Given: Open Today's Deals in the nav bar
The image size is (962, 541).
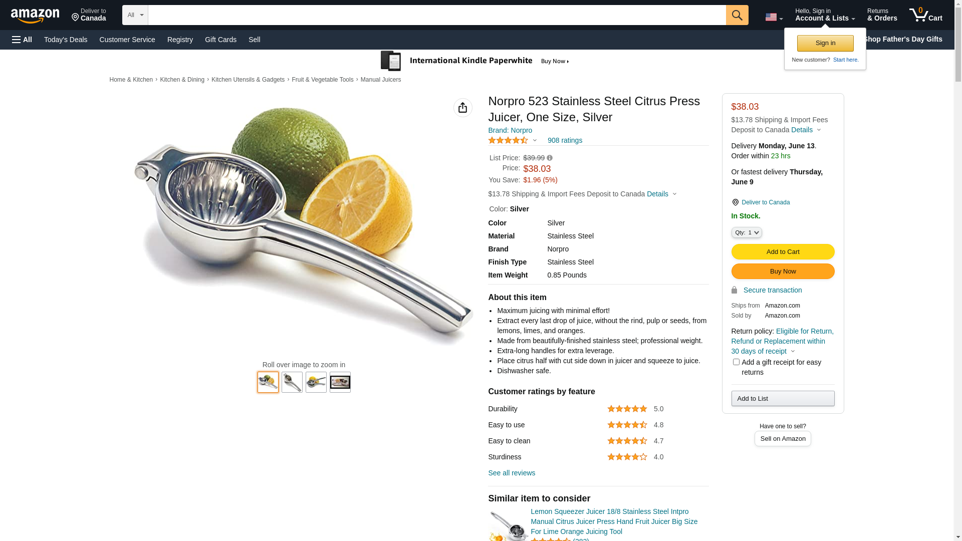Looking at the screenshot, I should (x=66, y=40).
